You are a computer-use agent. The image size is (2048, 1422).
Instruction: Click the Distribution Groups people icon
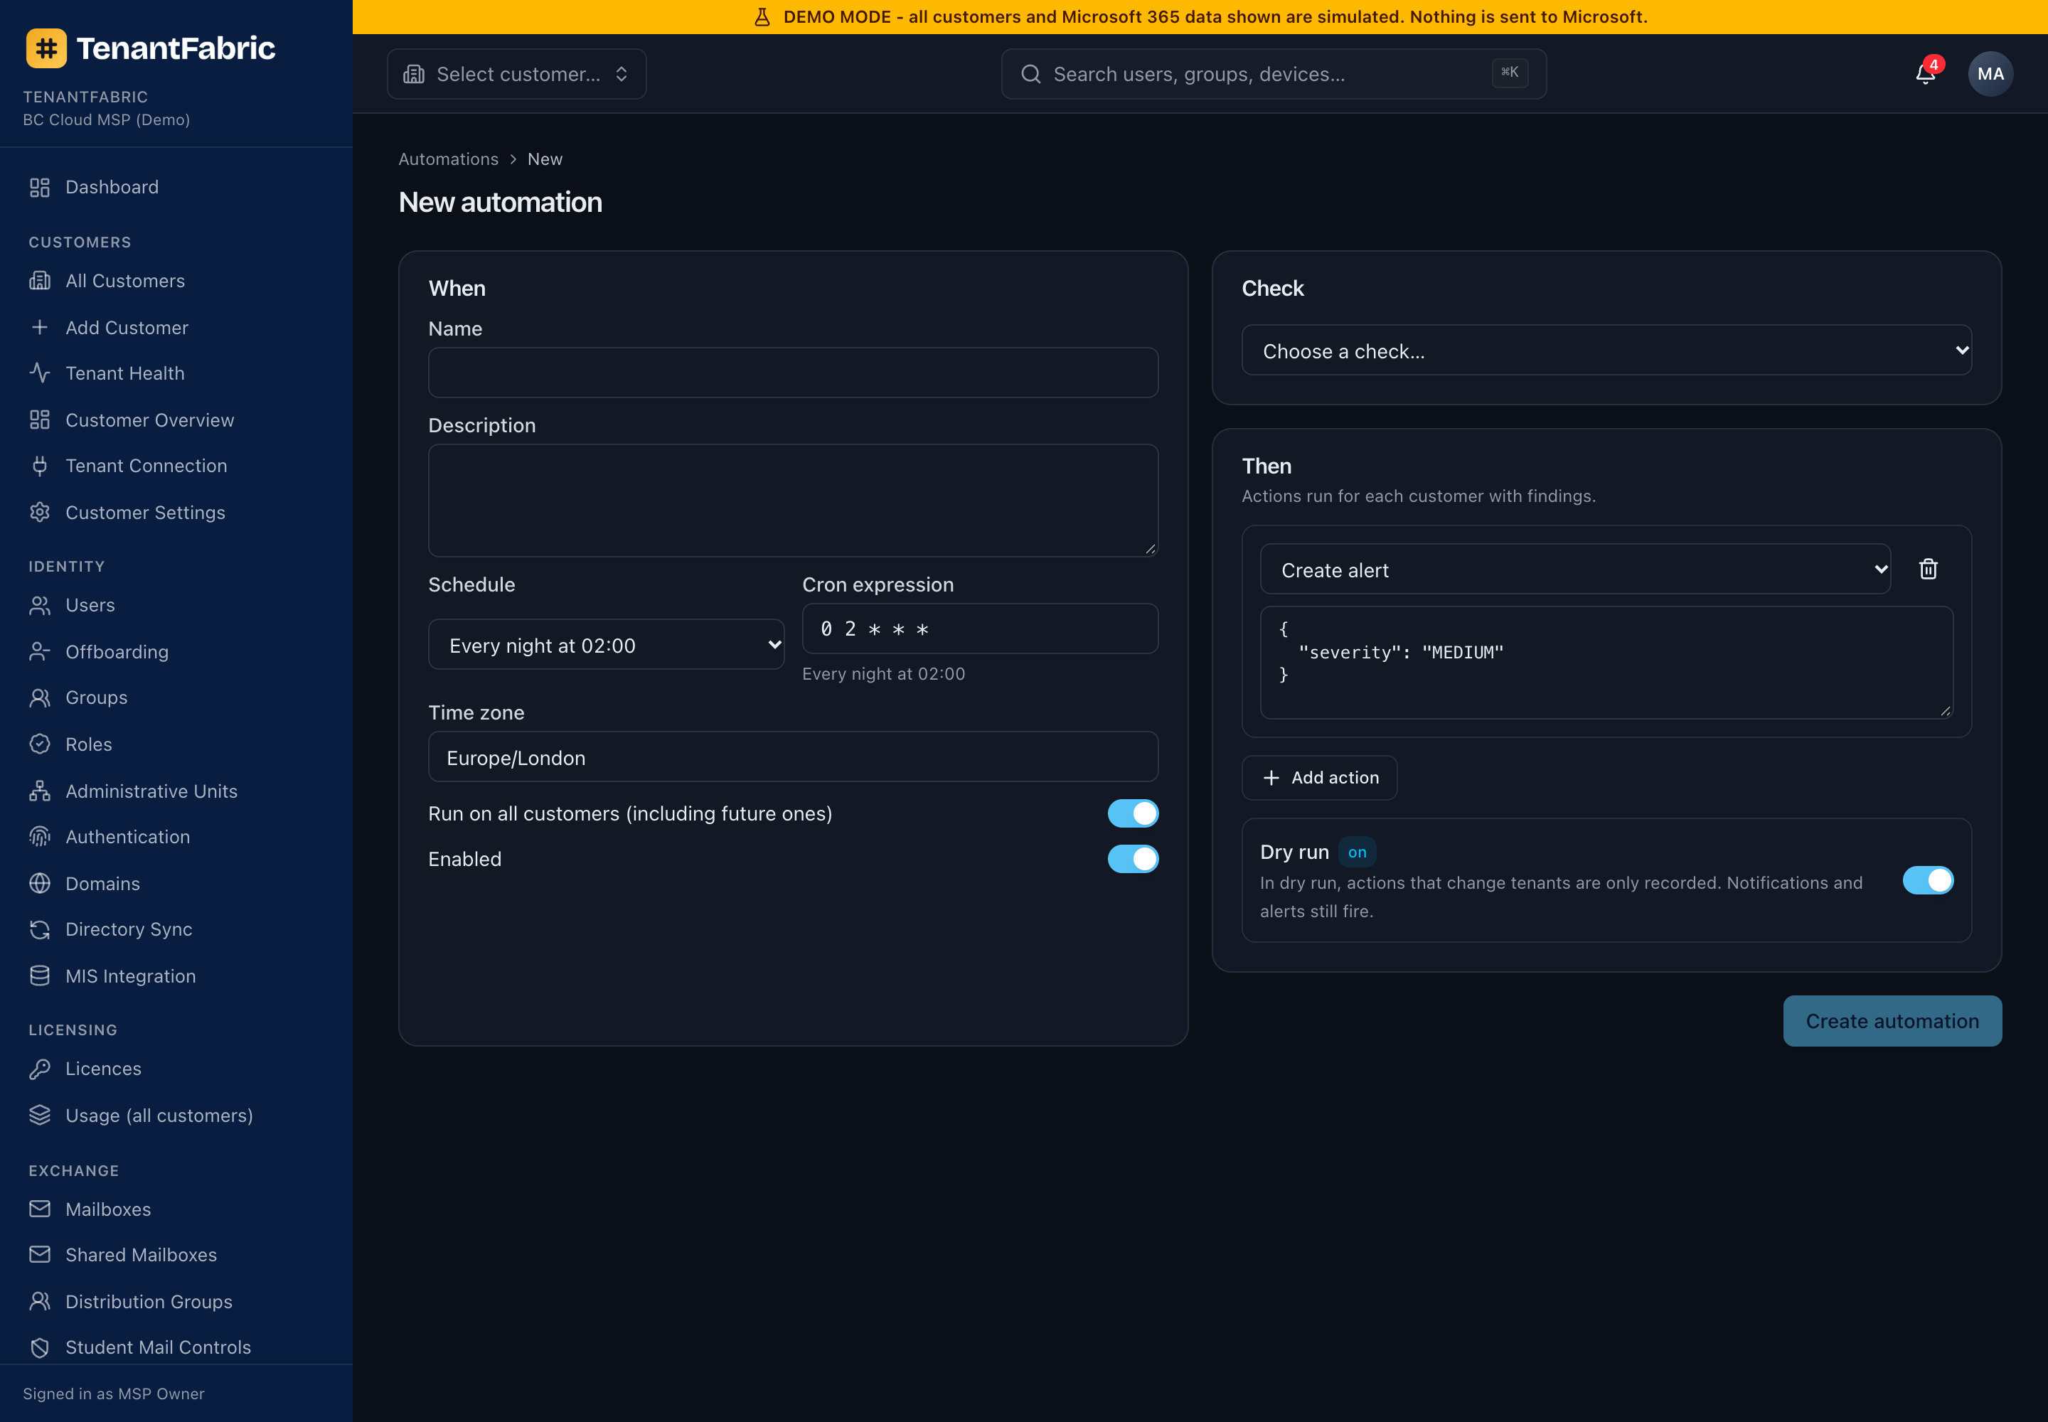[39, 1301]
